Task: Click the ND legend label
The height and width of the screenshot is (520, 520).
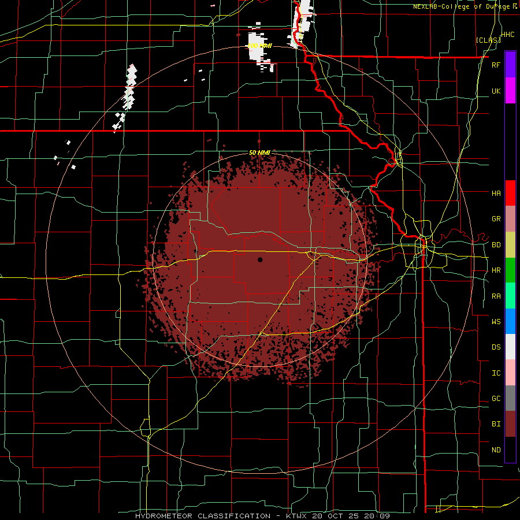Action: coord(496,450)
